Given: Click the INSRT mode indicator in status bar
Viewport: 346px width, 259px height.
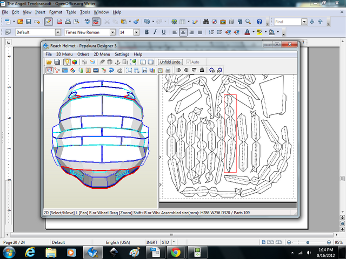Looking at the screenshot, I should tap(152, 242).
